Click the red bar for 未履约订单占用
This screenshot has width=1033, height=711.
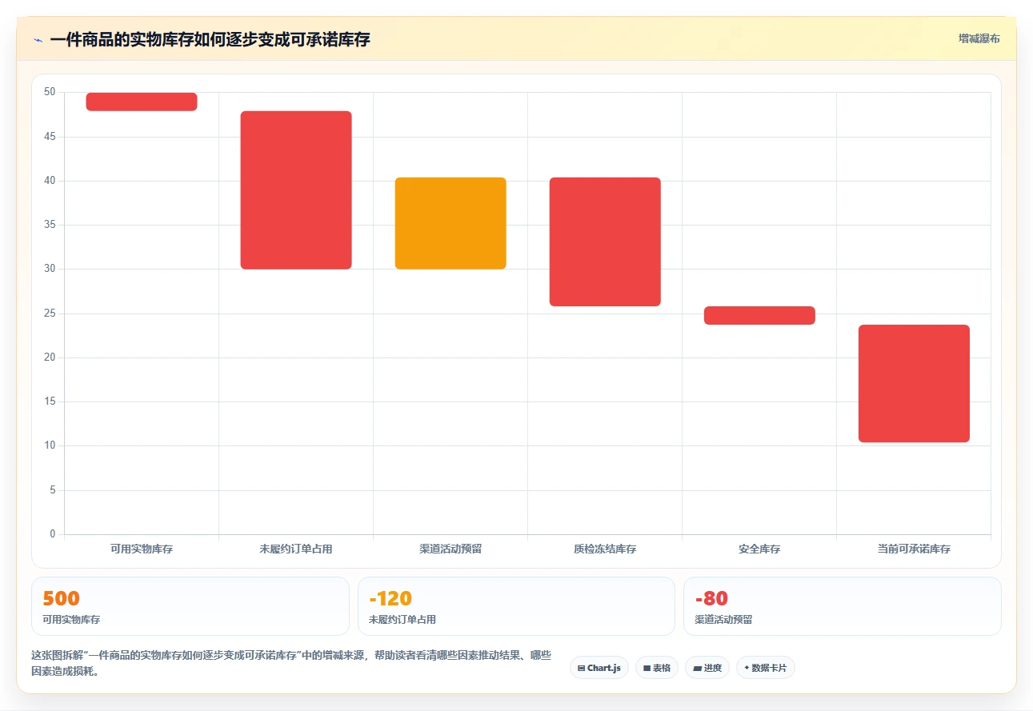[x=296, y=190]
